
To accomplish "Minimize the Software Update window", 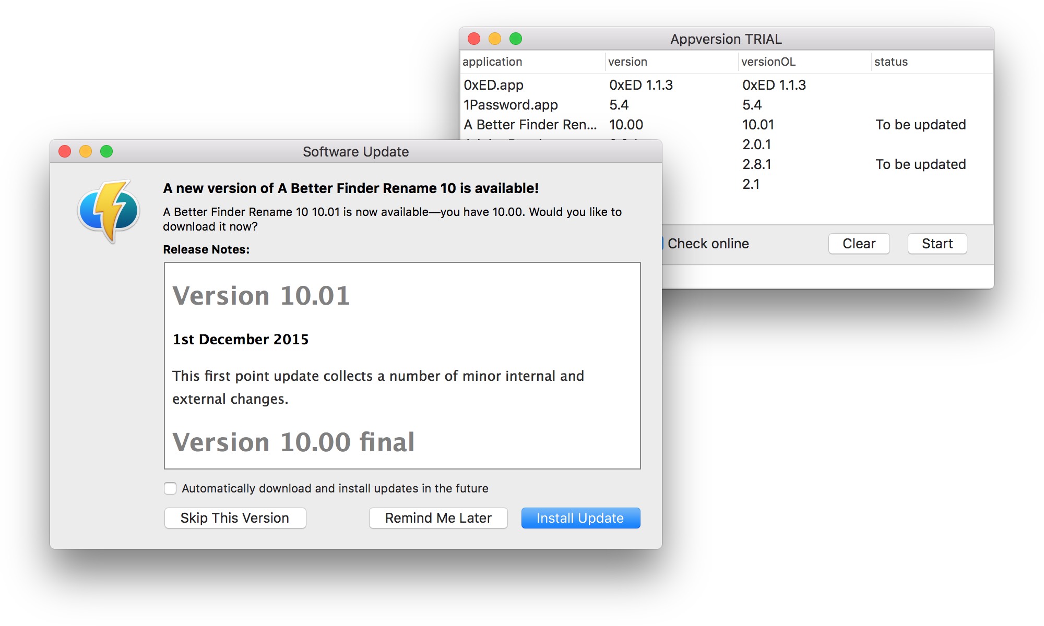I will pyautogui.click(x=86, y=151).
